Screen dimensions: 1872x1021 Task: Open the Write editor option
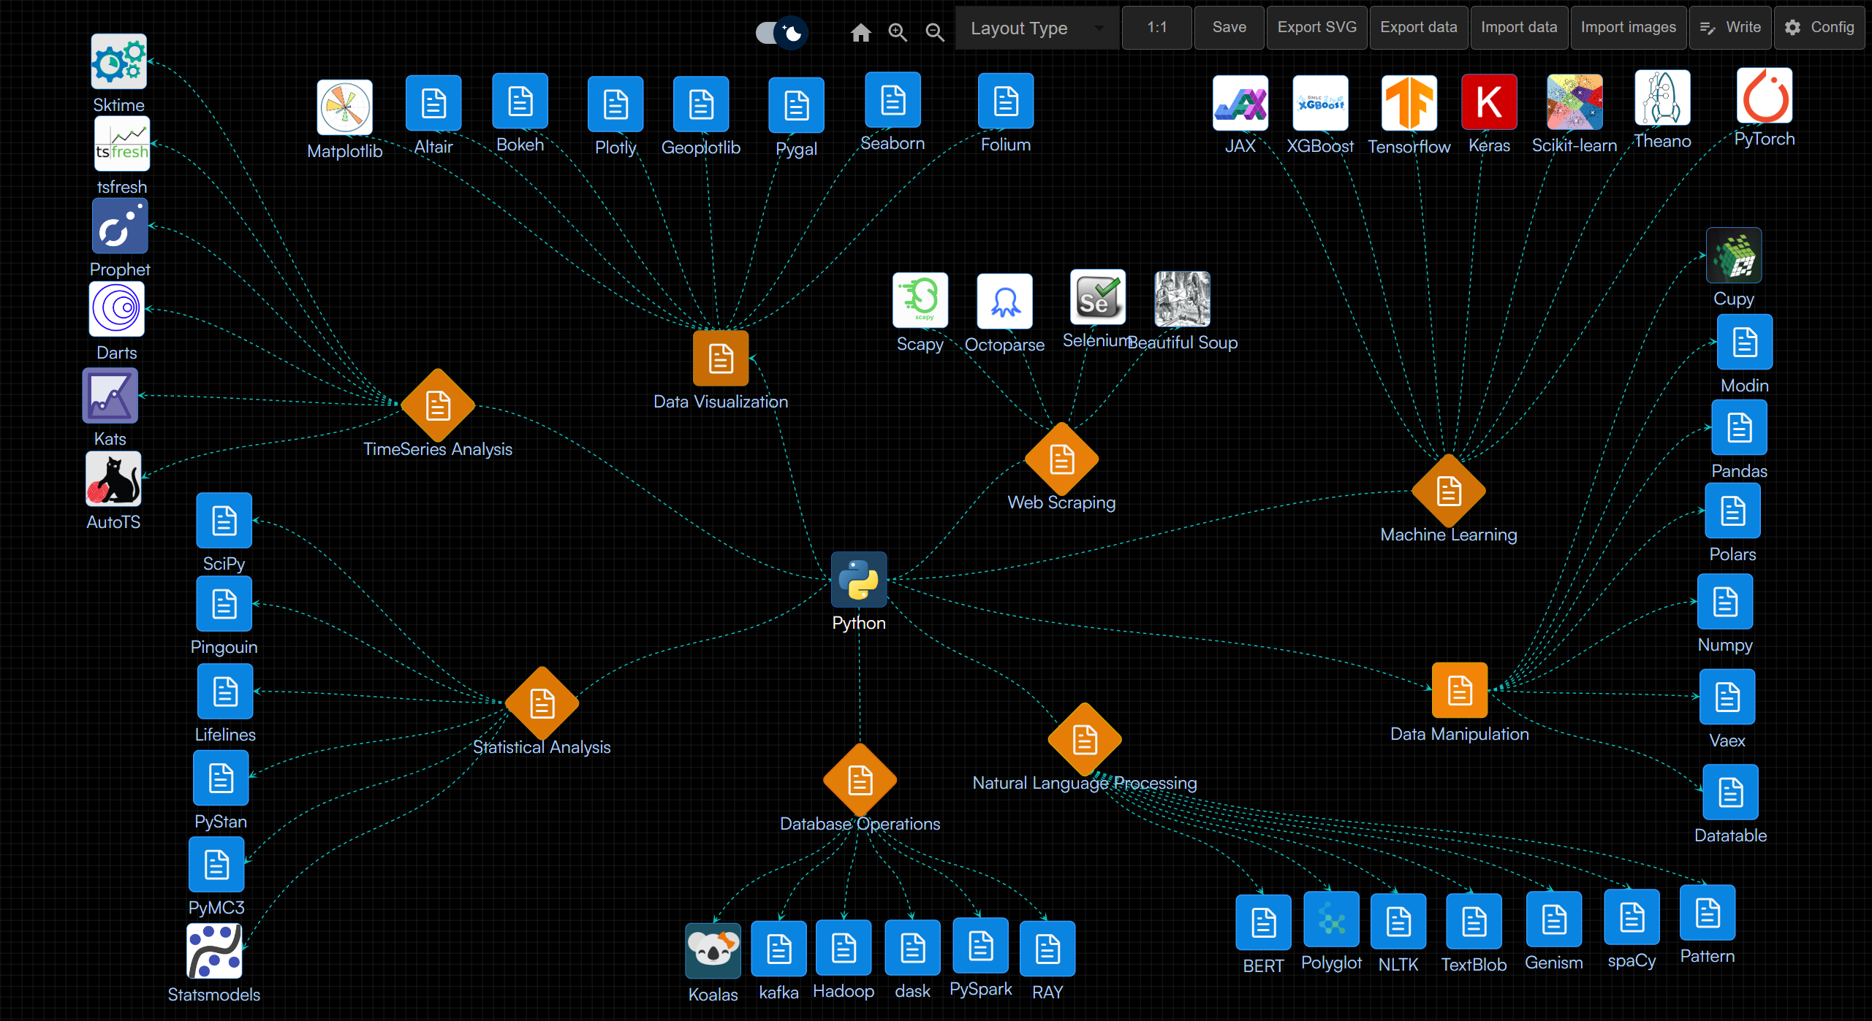click(1730, 28)
